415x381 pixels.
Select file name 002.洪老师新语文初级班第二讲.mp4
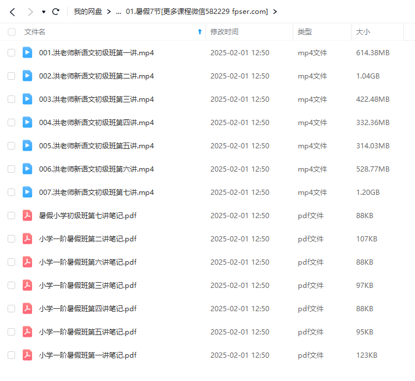[x=96, y=76]
